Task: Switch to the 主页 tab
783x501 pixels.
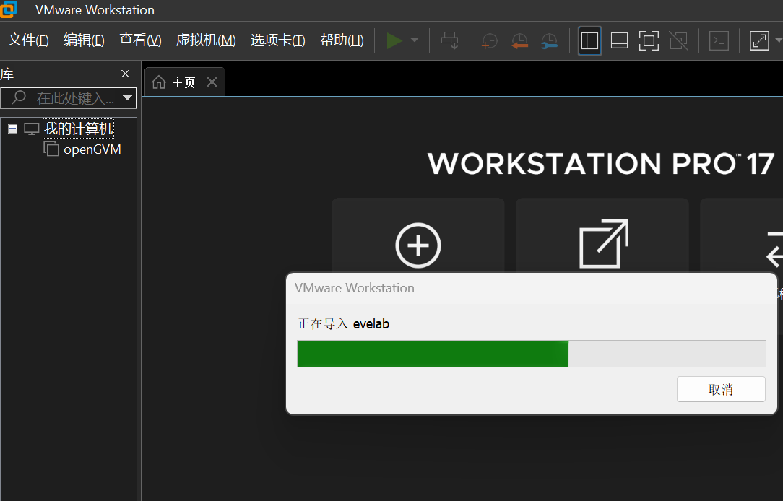Action: point(176,82)
